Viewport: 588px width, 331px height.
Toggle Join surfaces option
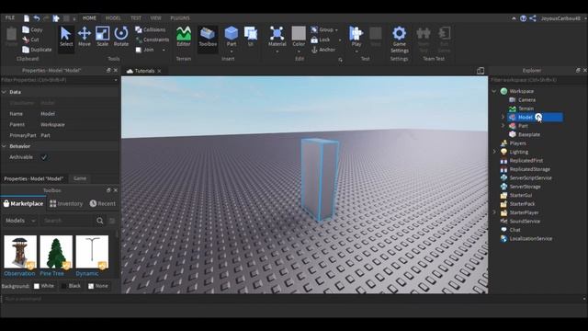click(145, 50)
